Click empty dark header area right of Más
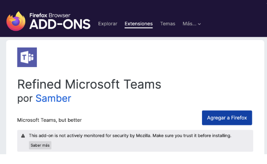The width and height of the screenshot is (267, 164). (x=233, y=24)
